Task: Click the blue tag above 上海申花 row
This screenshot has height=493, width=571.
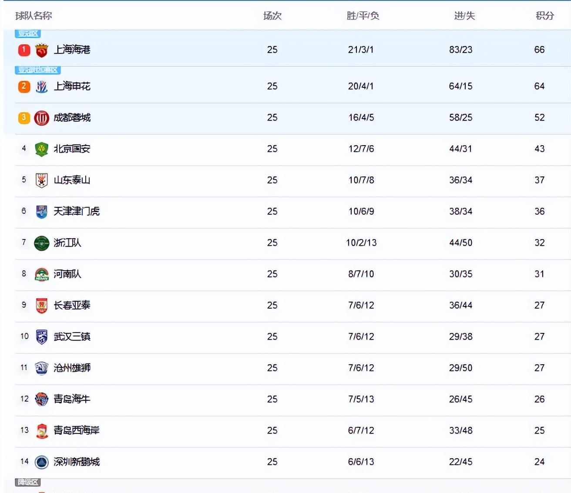Action: (x=38, y=70)
